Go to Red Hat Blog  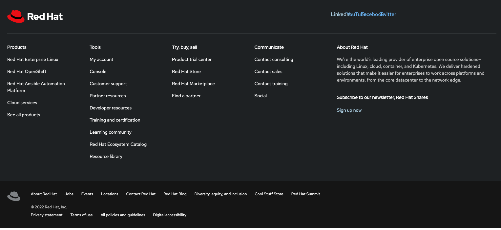(175, 194)
